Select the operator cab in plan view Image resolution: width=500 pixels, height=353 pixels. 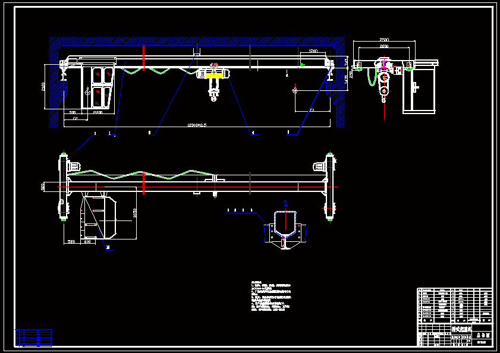[x=98, y=217]
